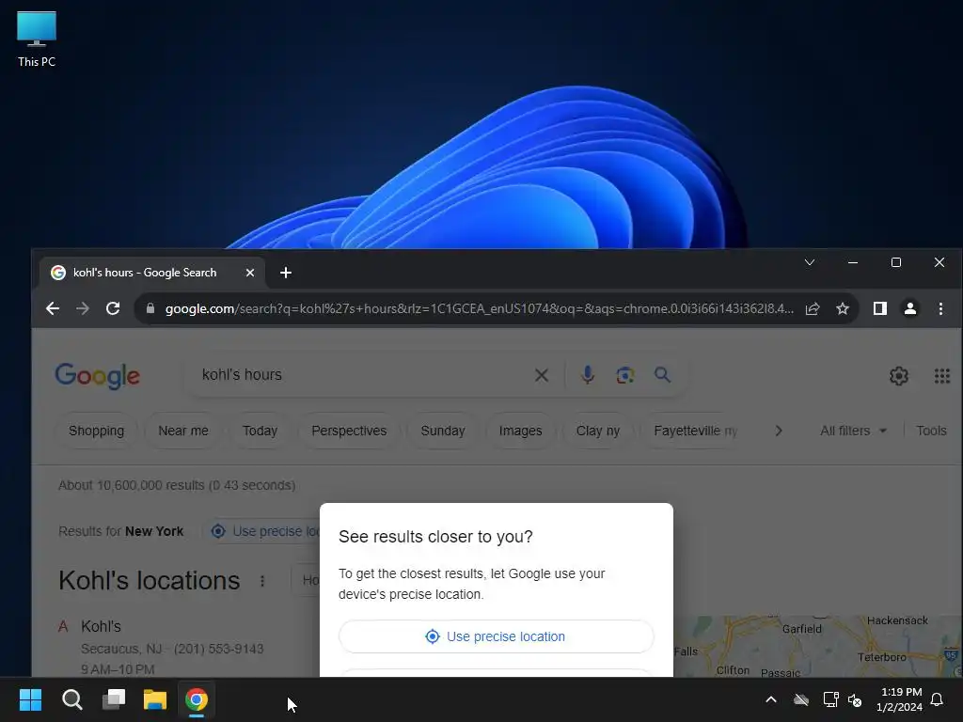Open Google quick settings gear
Viewport: 963px width, 722px height.
pyautogui.click(x=898, y=376)
